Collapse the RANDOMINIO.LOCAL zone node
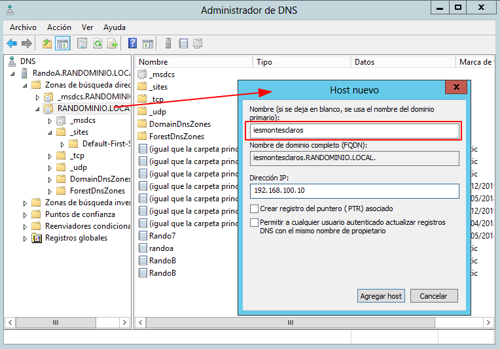Screen dimensions: 500x349 point(37,109)
